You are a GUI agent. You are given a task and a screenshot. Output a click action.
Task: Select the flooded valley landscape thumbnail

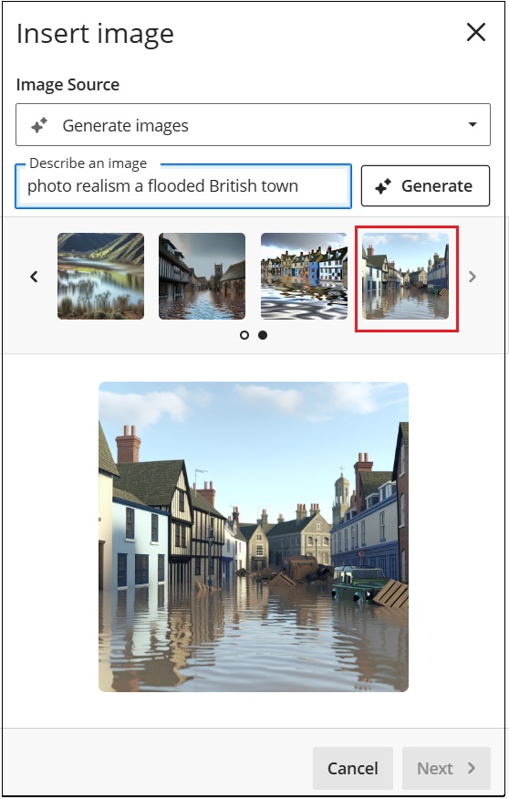point(100,276)
